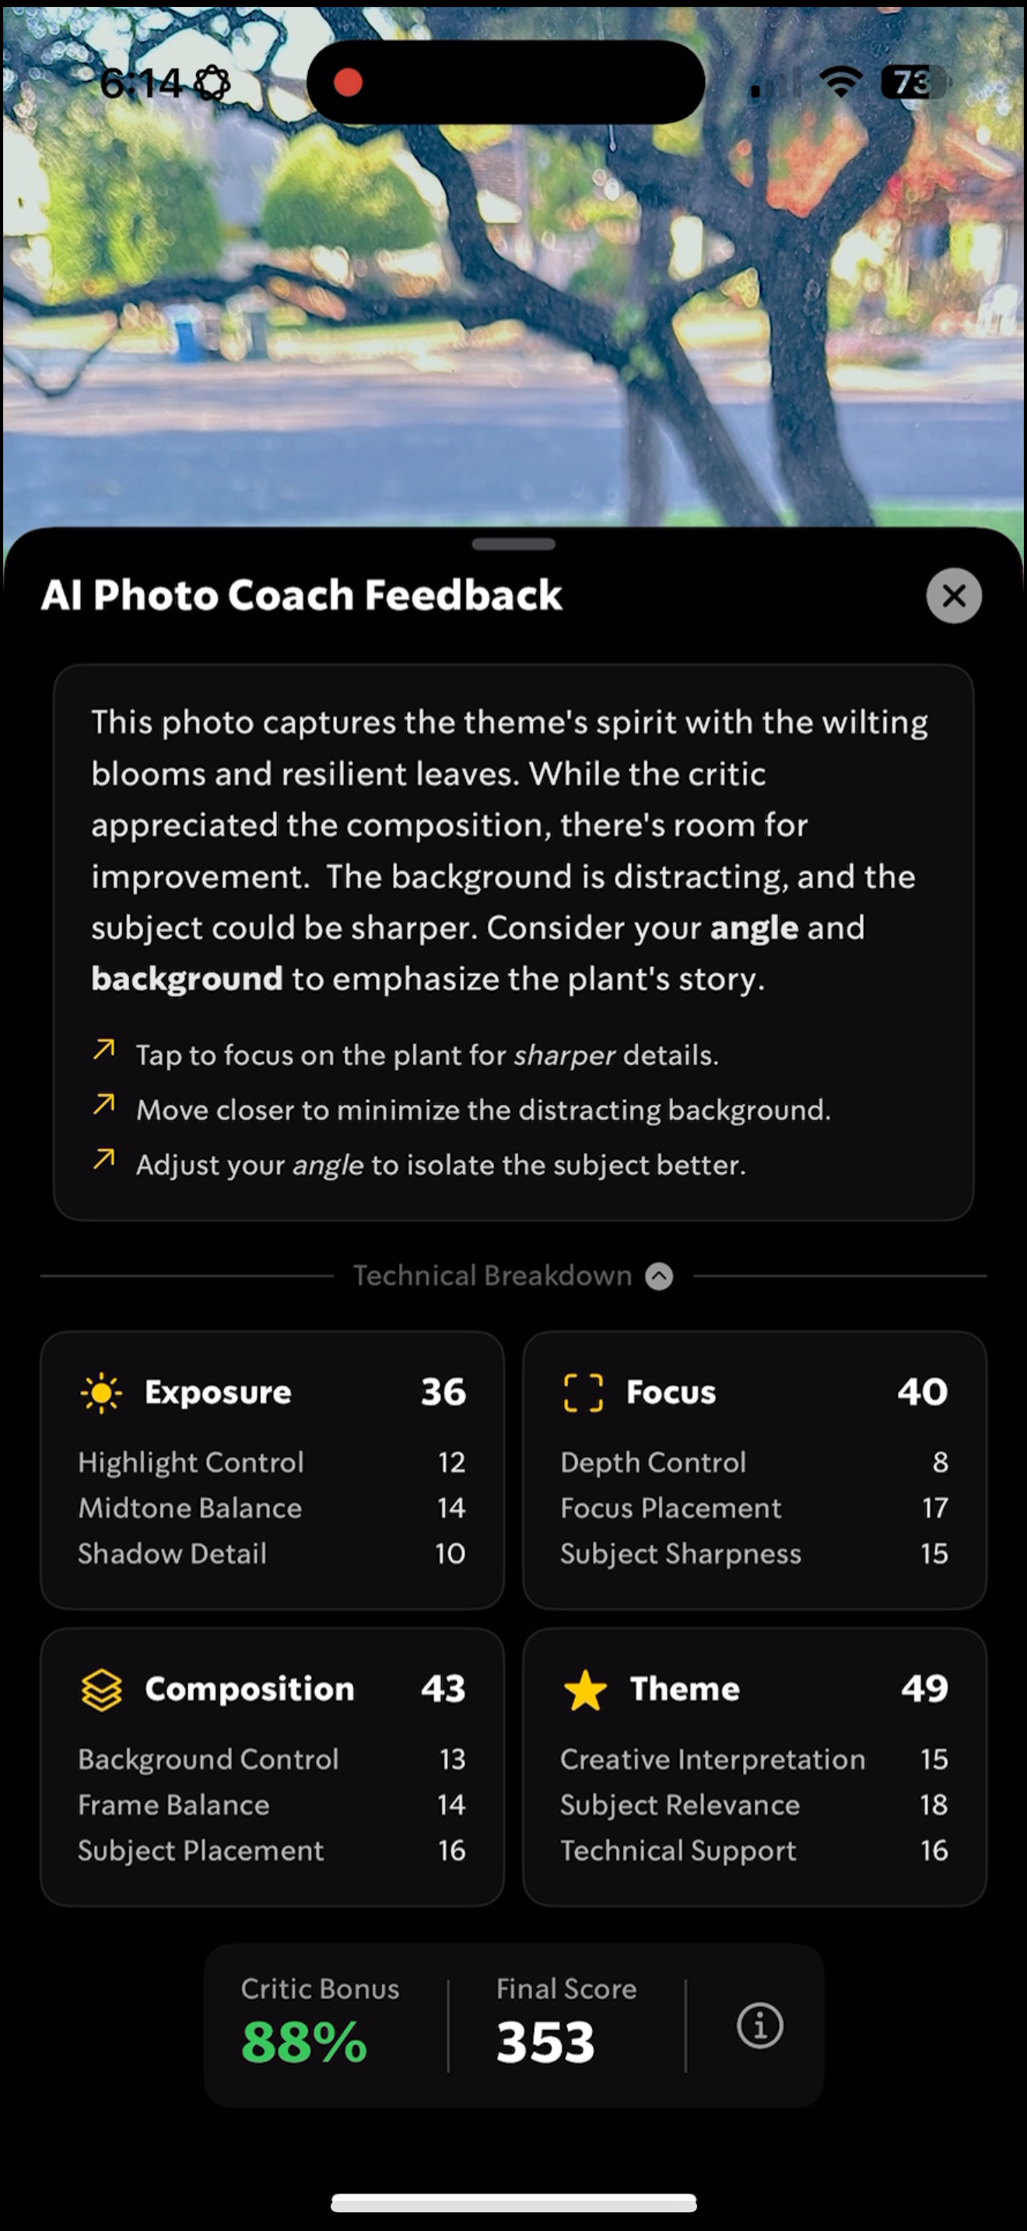Tap the sun icon next to Exposure

(x=101, y=1392)
